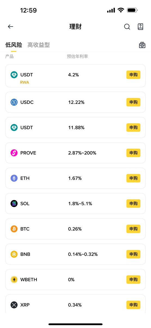Open the USDT 11.88% product row
151x328 pixels.
(75, 127)
